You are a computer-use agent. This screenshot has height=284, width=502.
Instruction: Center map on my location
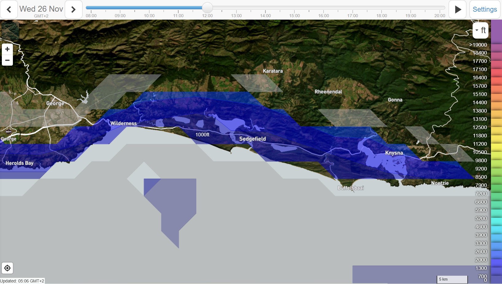coord(7,268)
